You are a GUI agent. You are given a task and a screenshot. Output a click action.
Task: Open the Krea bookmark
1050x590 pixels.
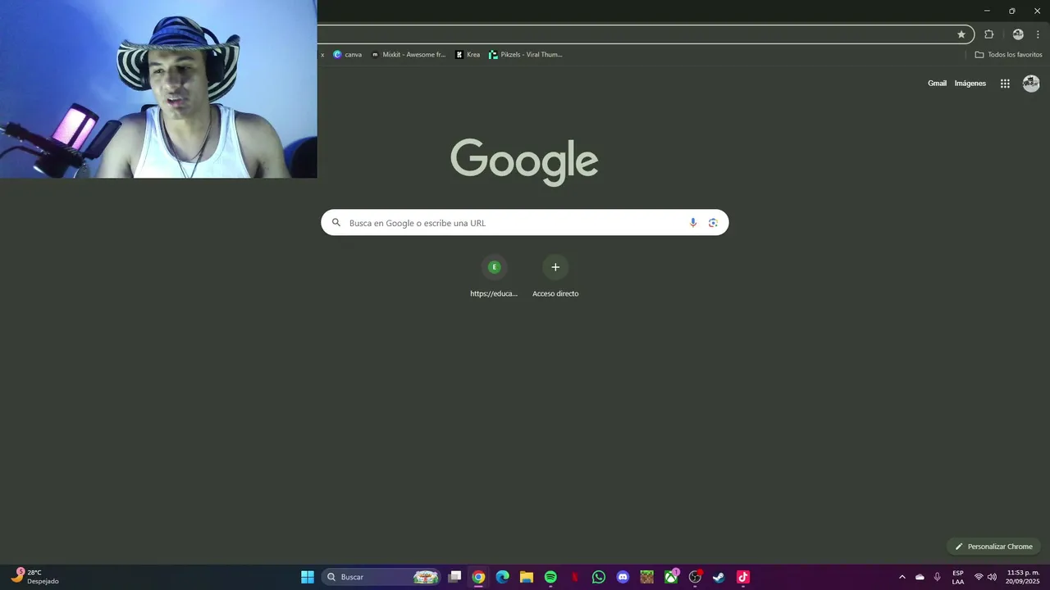tap(468, 55)
